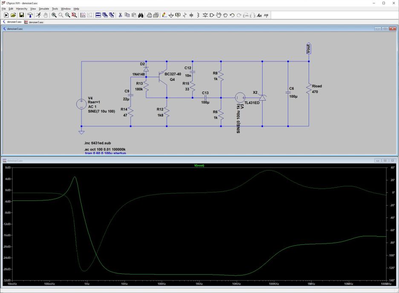Click the Undo arrow icon
This screenshot has height=293, width=399.
click(x=232, y=15)
